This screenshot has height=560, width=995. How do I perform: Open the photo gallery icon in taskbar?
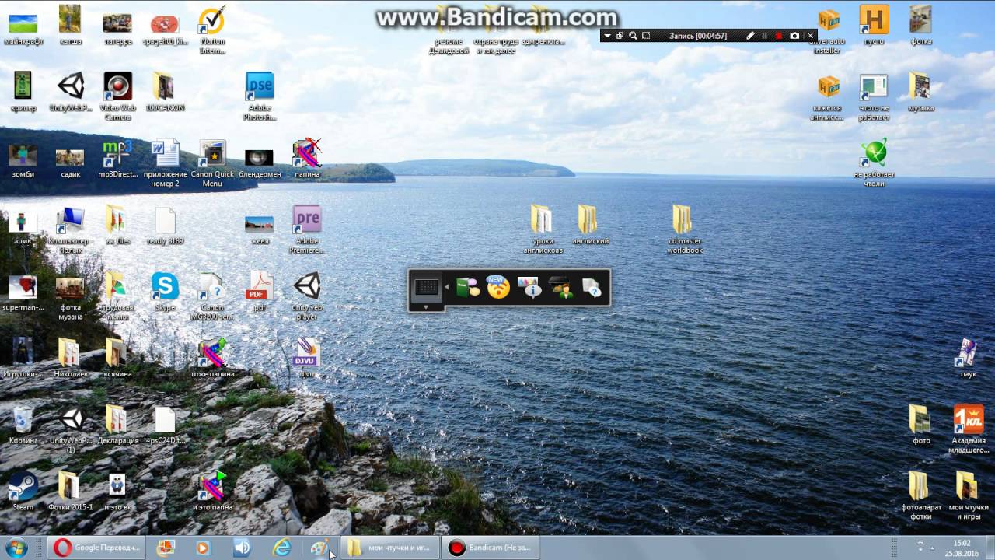(166, 548)
